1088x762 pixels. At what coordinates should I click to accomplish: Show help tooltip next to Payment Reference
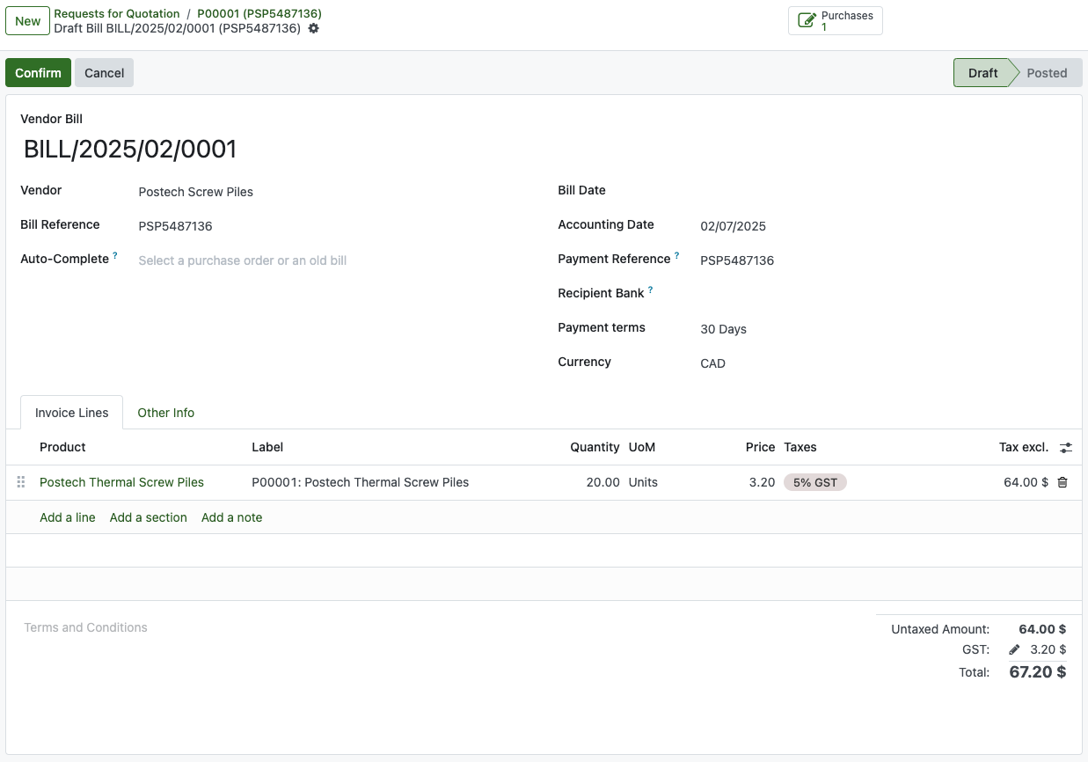pyautogui.click(x=676, y=257)
